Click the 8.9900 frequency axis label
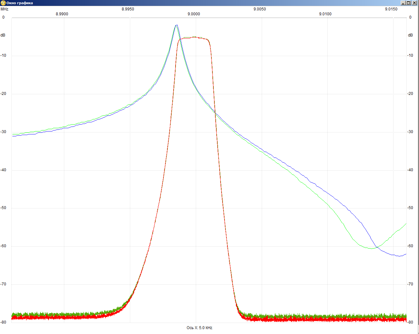Image resolution: width=419 pixels, height=334 pixels. [x=62, y=14]
